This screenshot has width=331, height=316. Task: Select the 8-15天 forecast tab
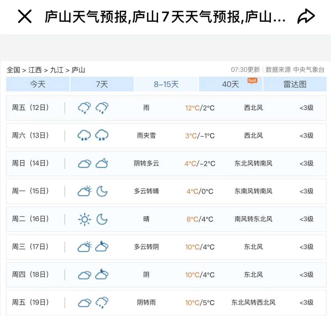[x=166, y=84]
